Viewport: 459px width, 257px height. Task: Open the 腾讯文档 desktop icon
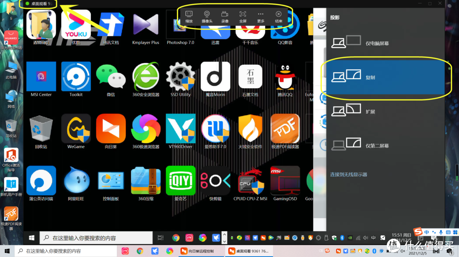110,27
